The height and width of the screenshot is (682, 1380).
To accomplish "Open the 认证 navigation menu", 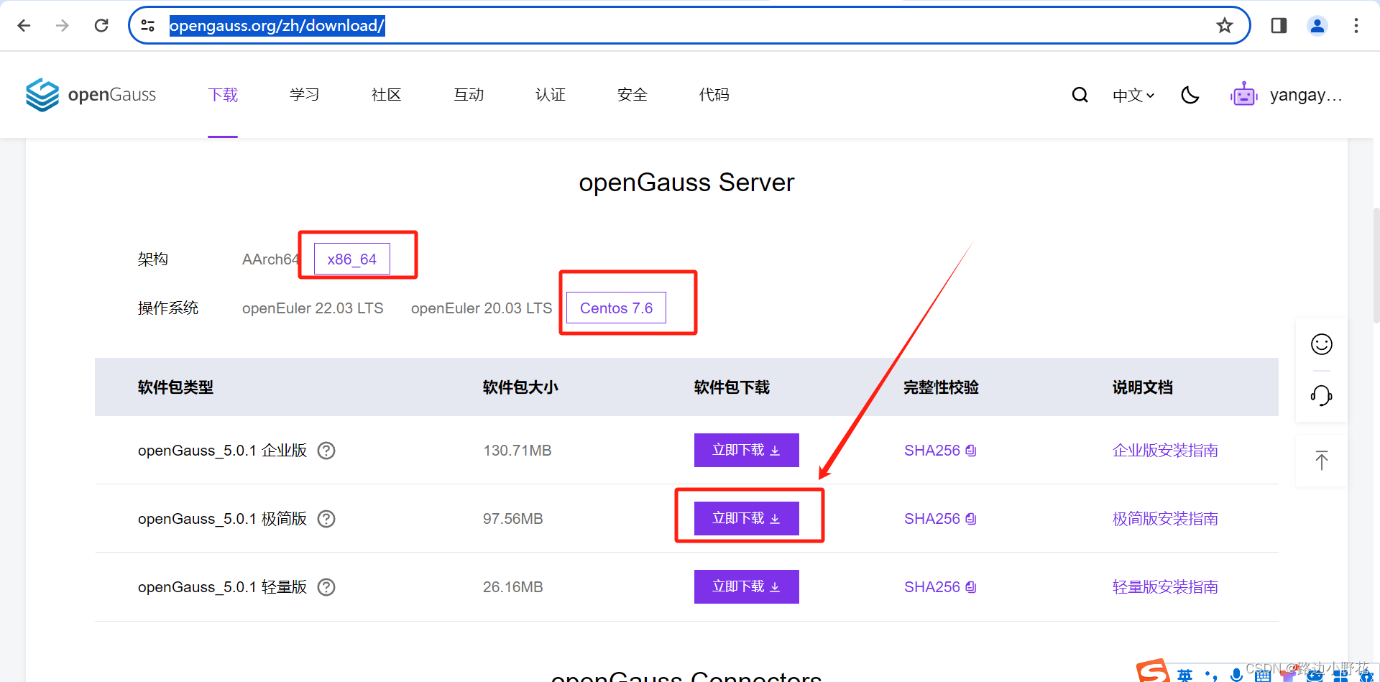I will [551, 95].
